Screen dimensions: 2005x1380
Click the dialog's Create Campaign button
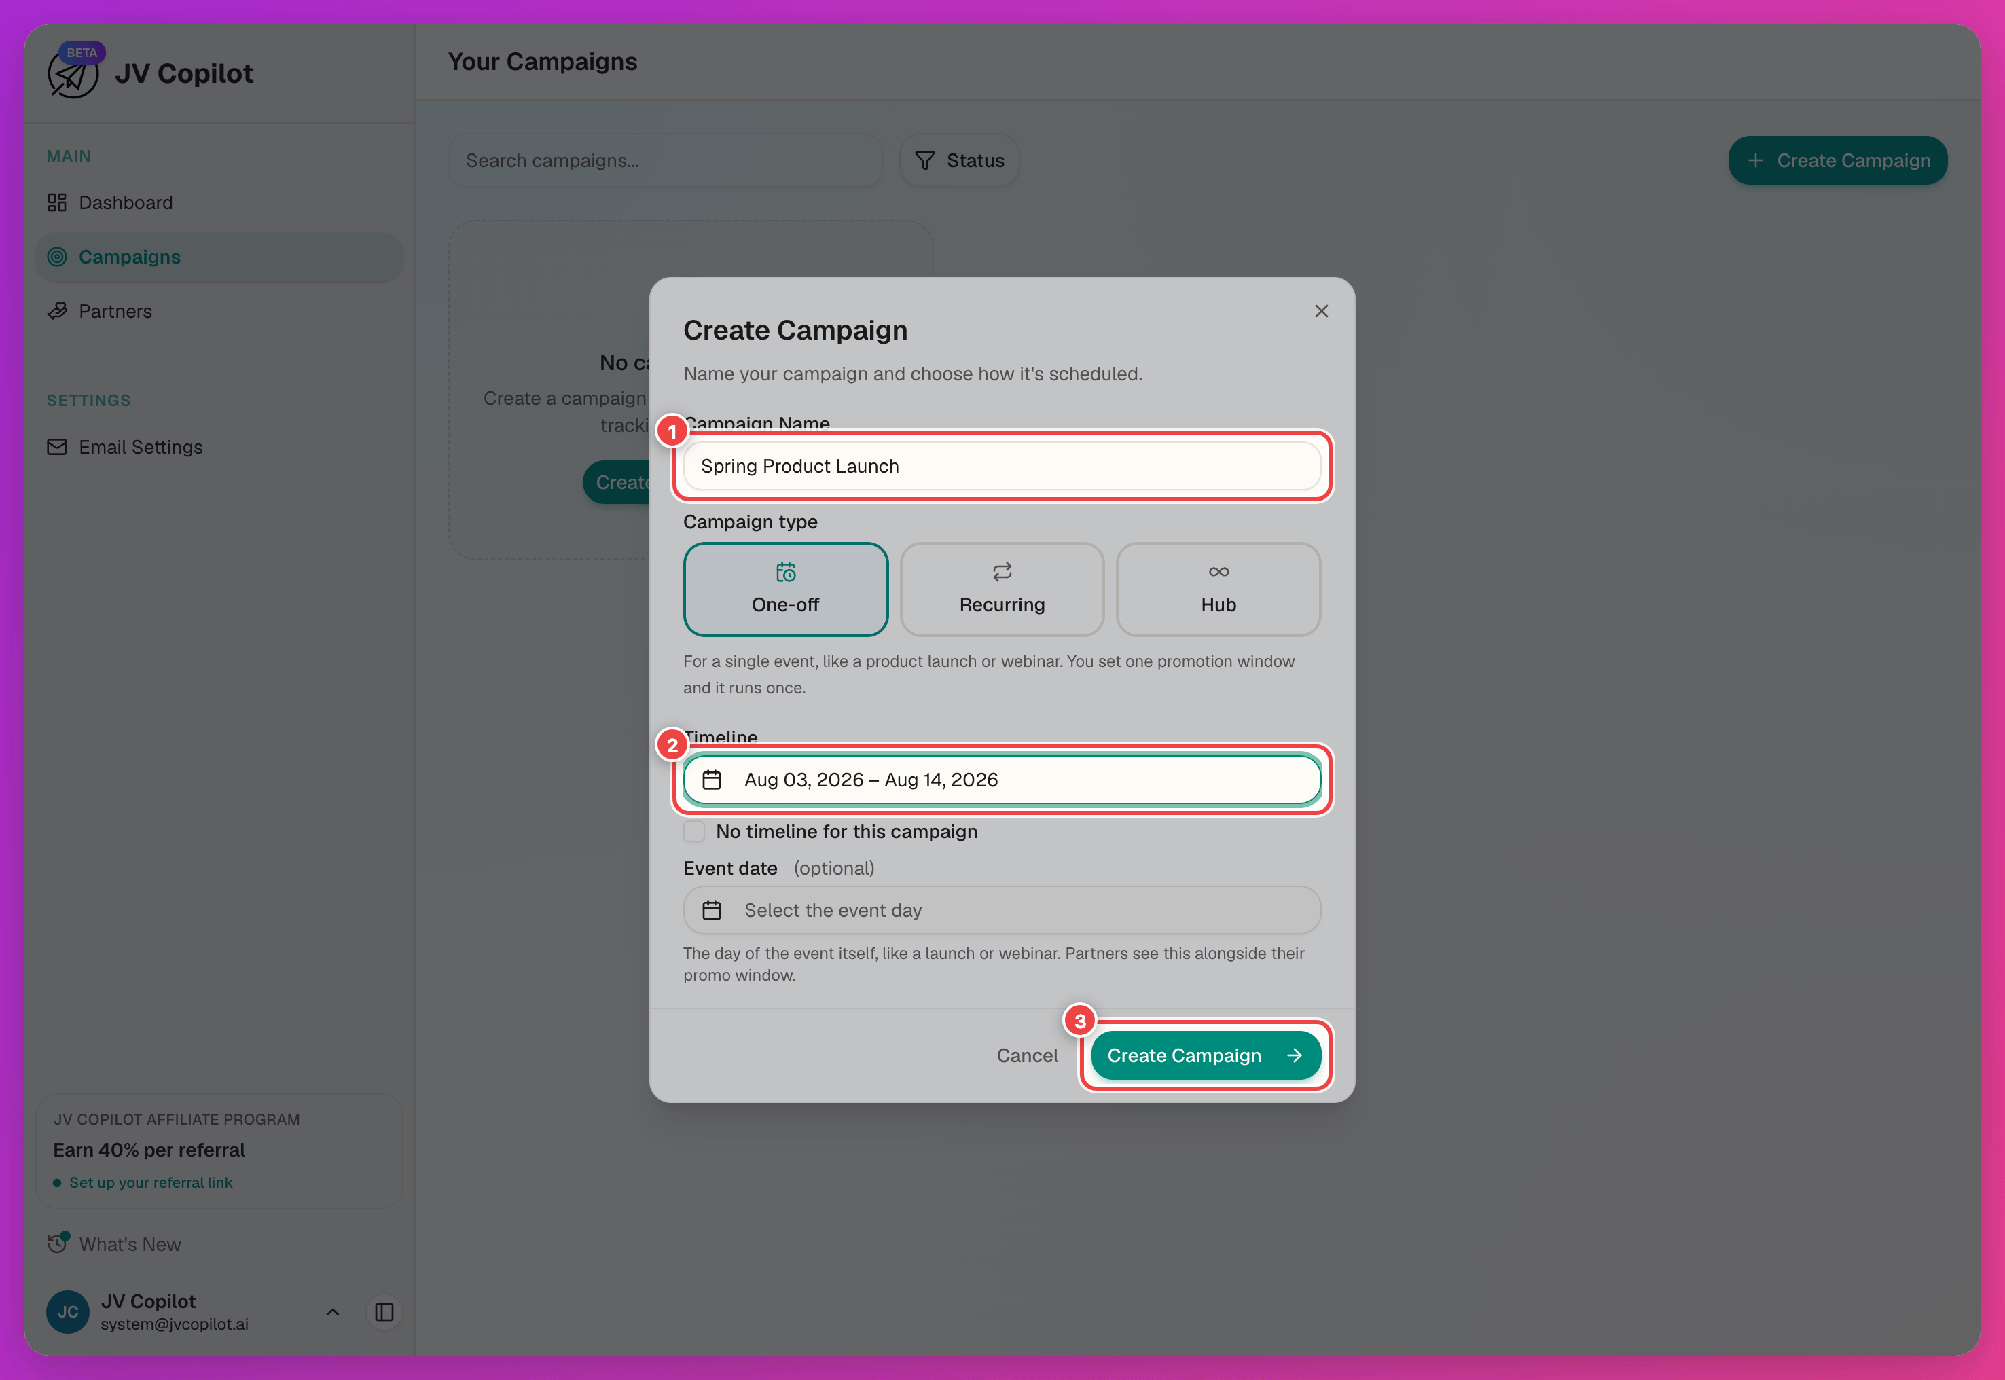pos(1206,1056)
